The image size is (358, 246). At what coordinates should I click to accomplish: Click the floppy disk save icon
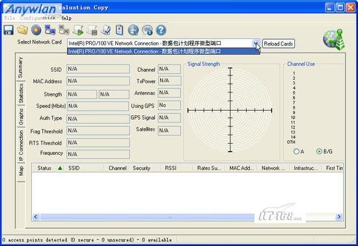(x=8, y=30)
